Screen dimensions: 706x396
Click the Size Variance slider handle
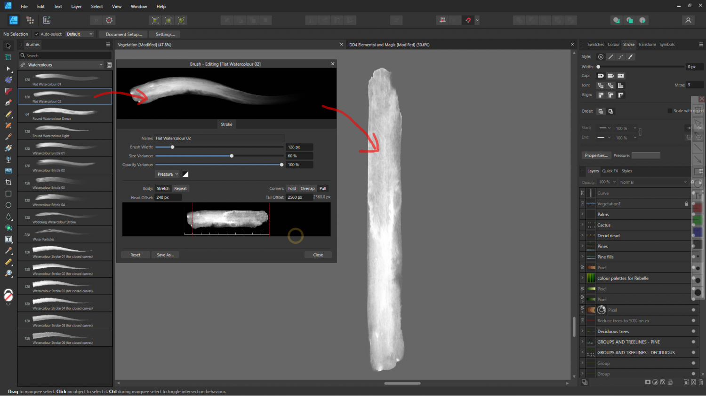pos(232,156)
